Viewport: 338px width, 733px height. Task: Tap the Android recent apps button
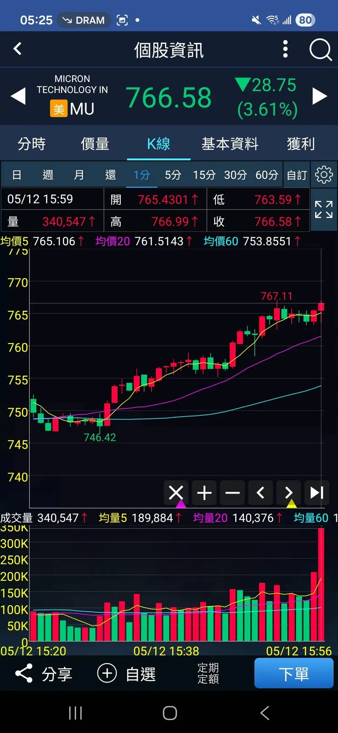pos(75,713)
